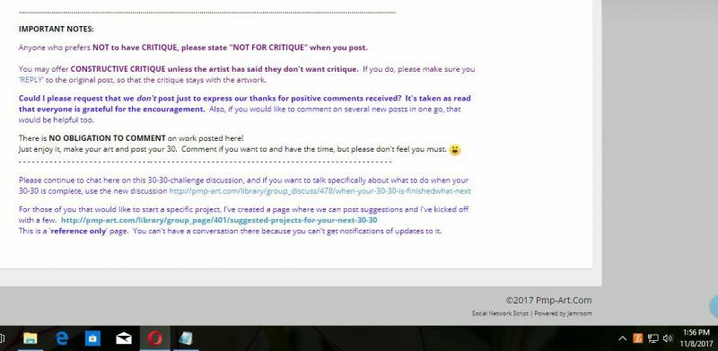Viewport: 718px width, 351px height.
Task: Launch Microsoft Edge from the taskbar
Action: pos(61,338)
